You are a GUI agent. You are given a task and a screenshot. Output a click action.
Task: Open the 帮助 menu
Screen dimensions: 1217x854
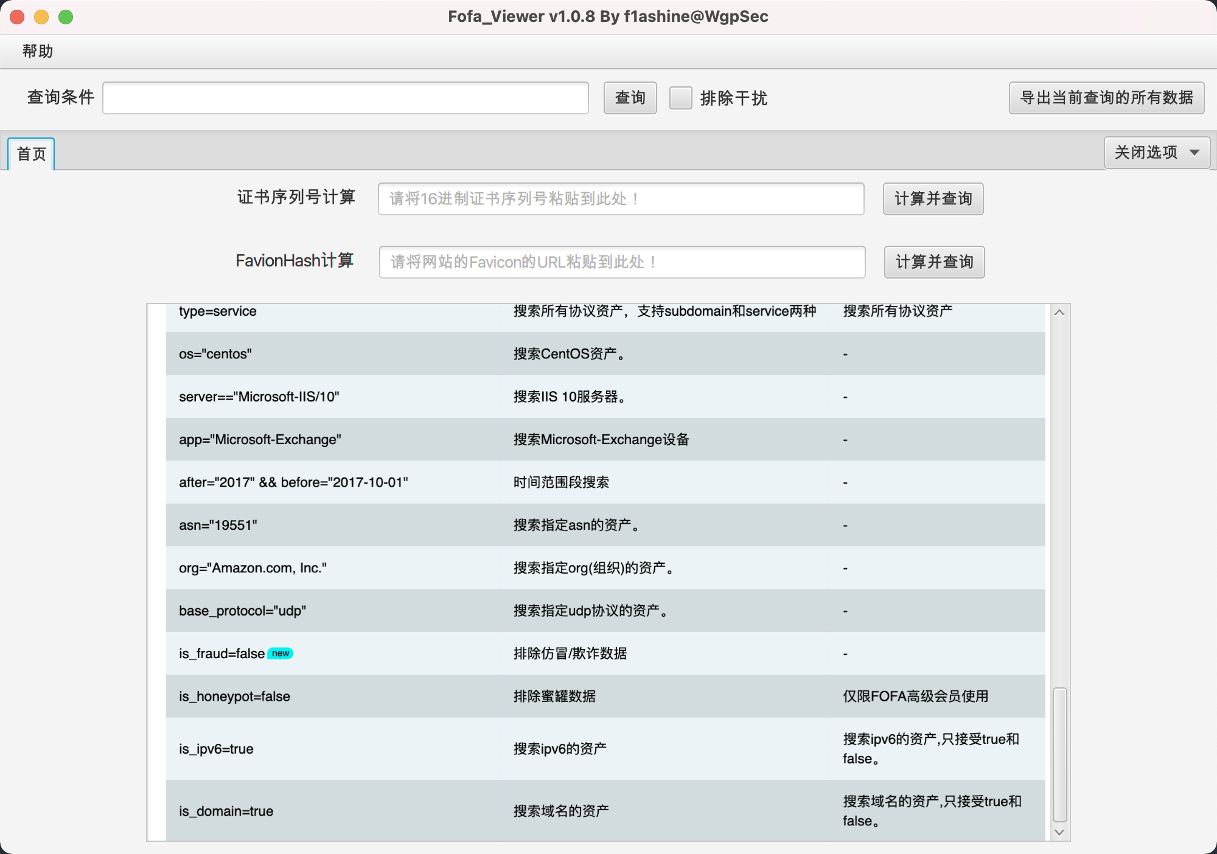(x=38, y=51)
